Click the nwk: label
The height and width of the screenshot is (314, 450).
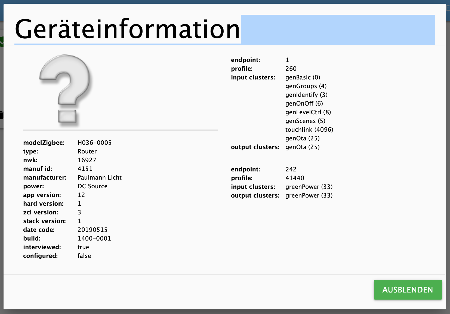click(x=30, y=160)
